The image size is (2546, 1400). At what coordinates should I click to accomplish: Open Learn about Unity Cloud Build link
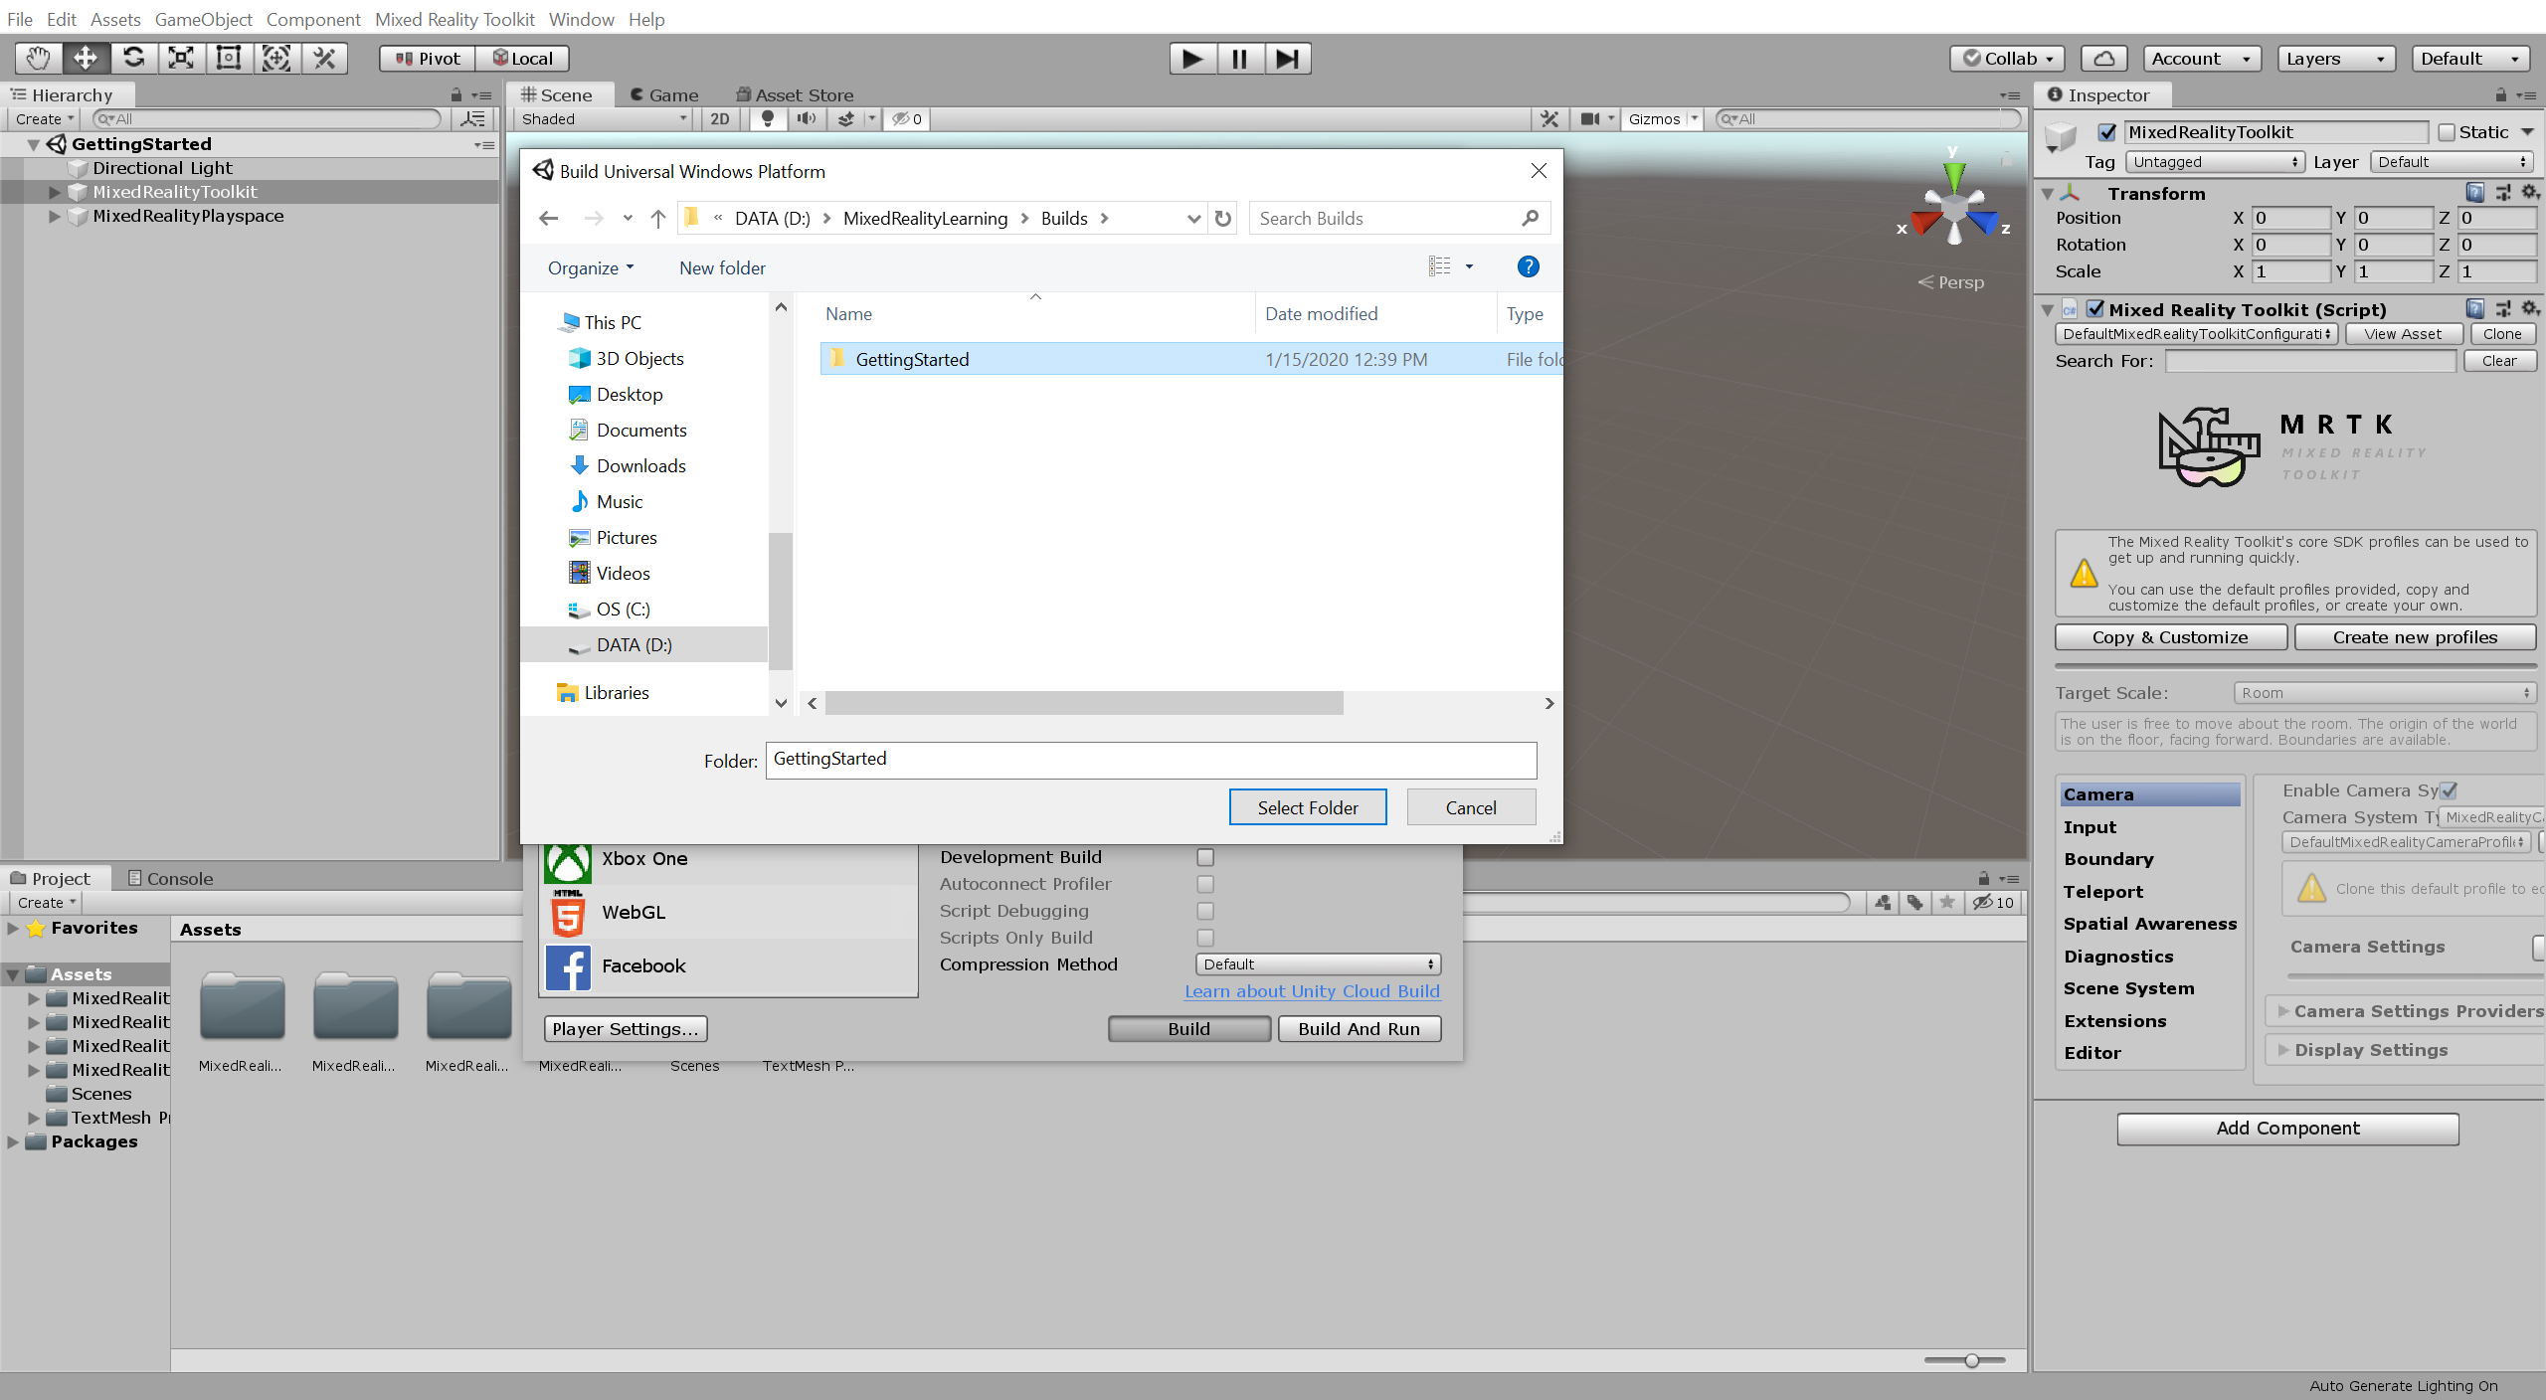(x=1312, y=991)
